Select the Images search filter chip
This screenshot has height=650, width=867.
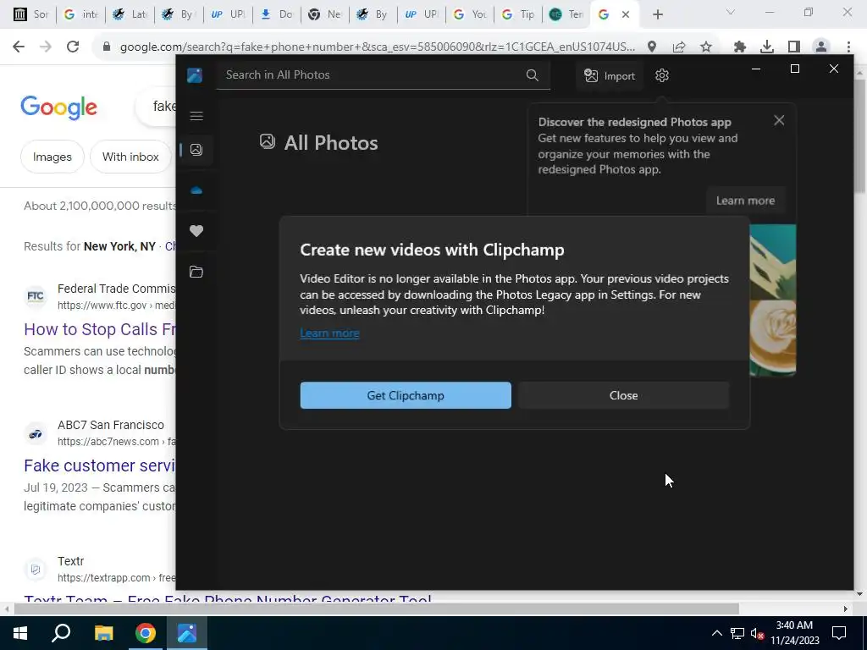coord(52,157)
